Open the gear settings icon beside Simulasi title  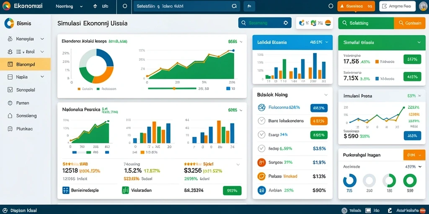click(x=286, y=23)
